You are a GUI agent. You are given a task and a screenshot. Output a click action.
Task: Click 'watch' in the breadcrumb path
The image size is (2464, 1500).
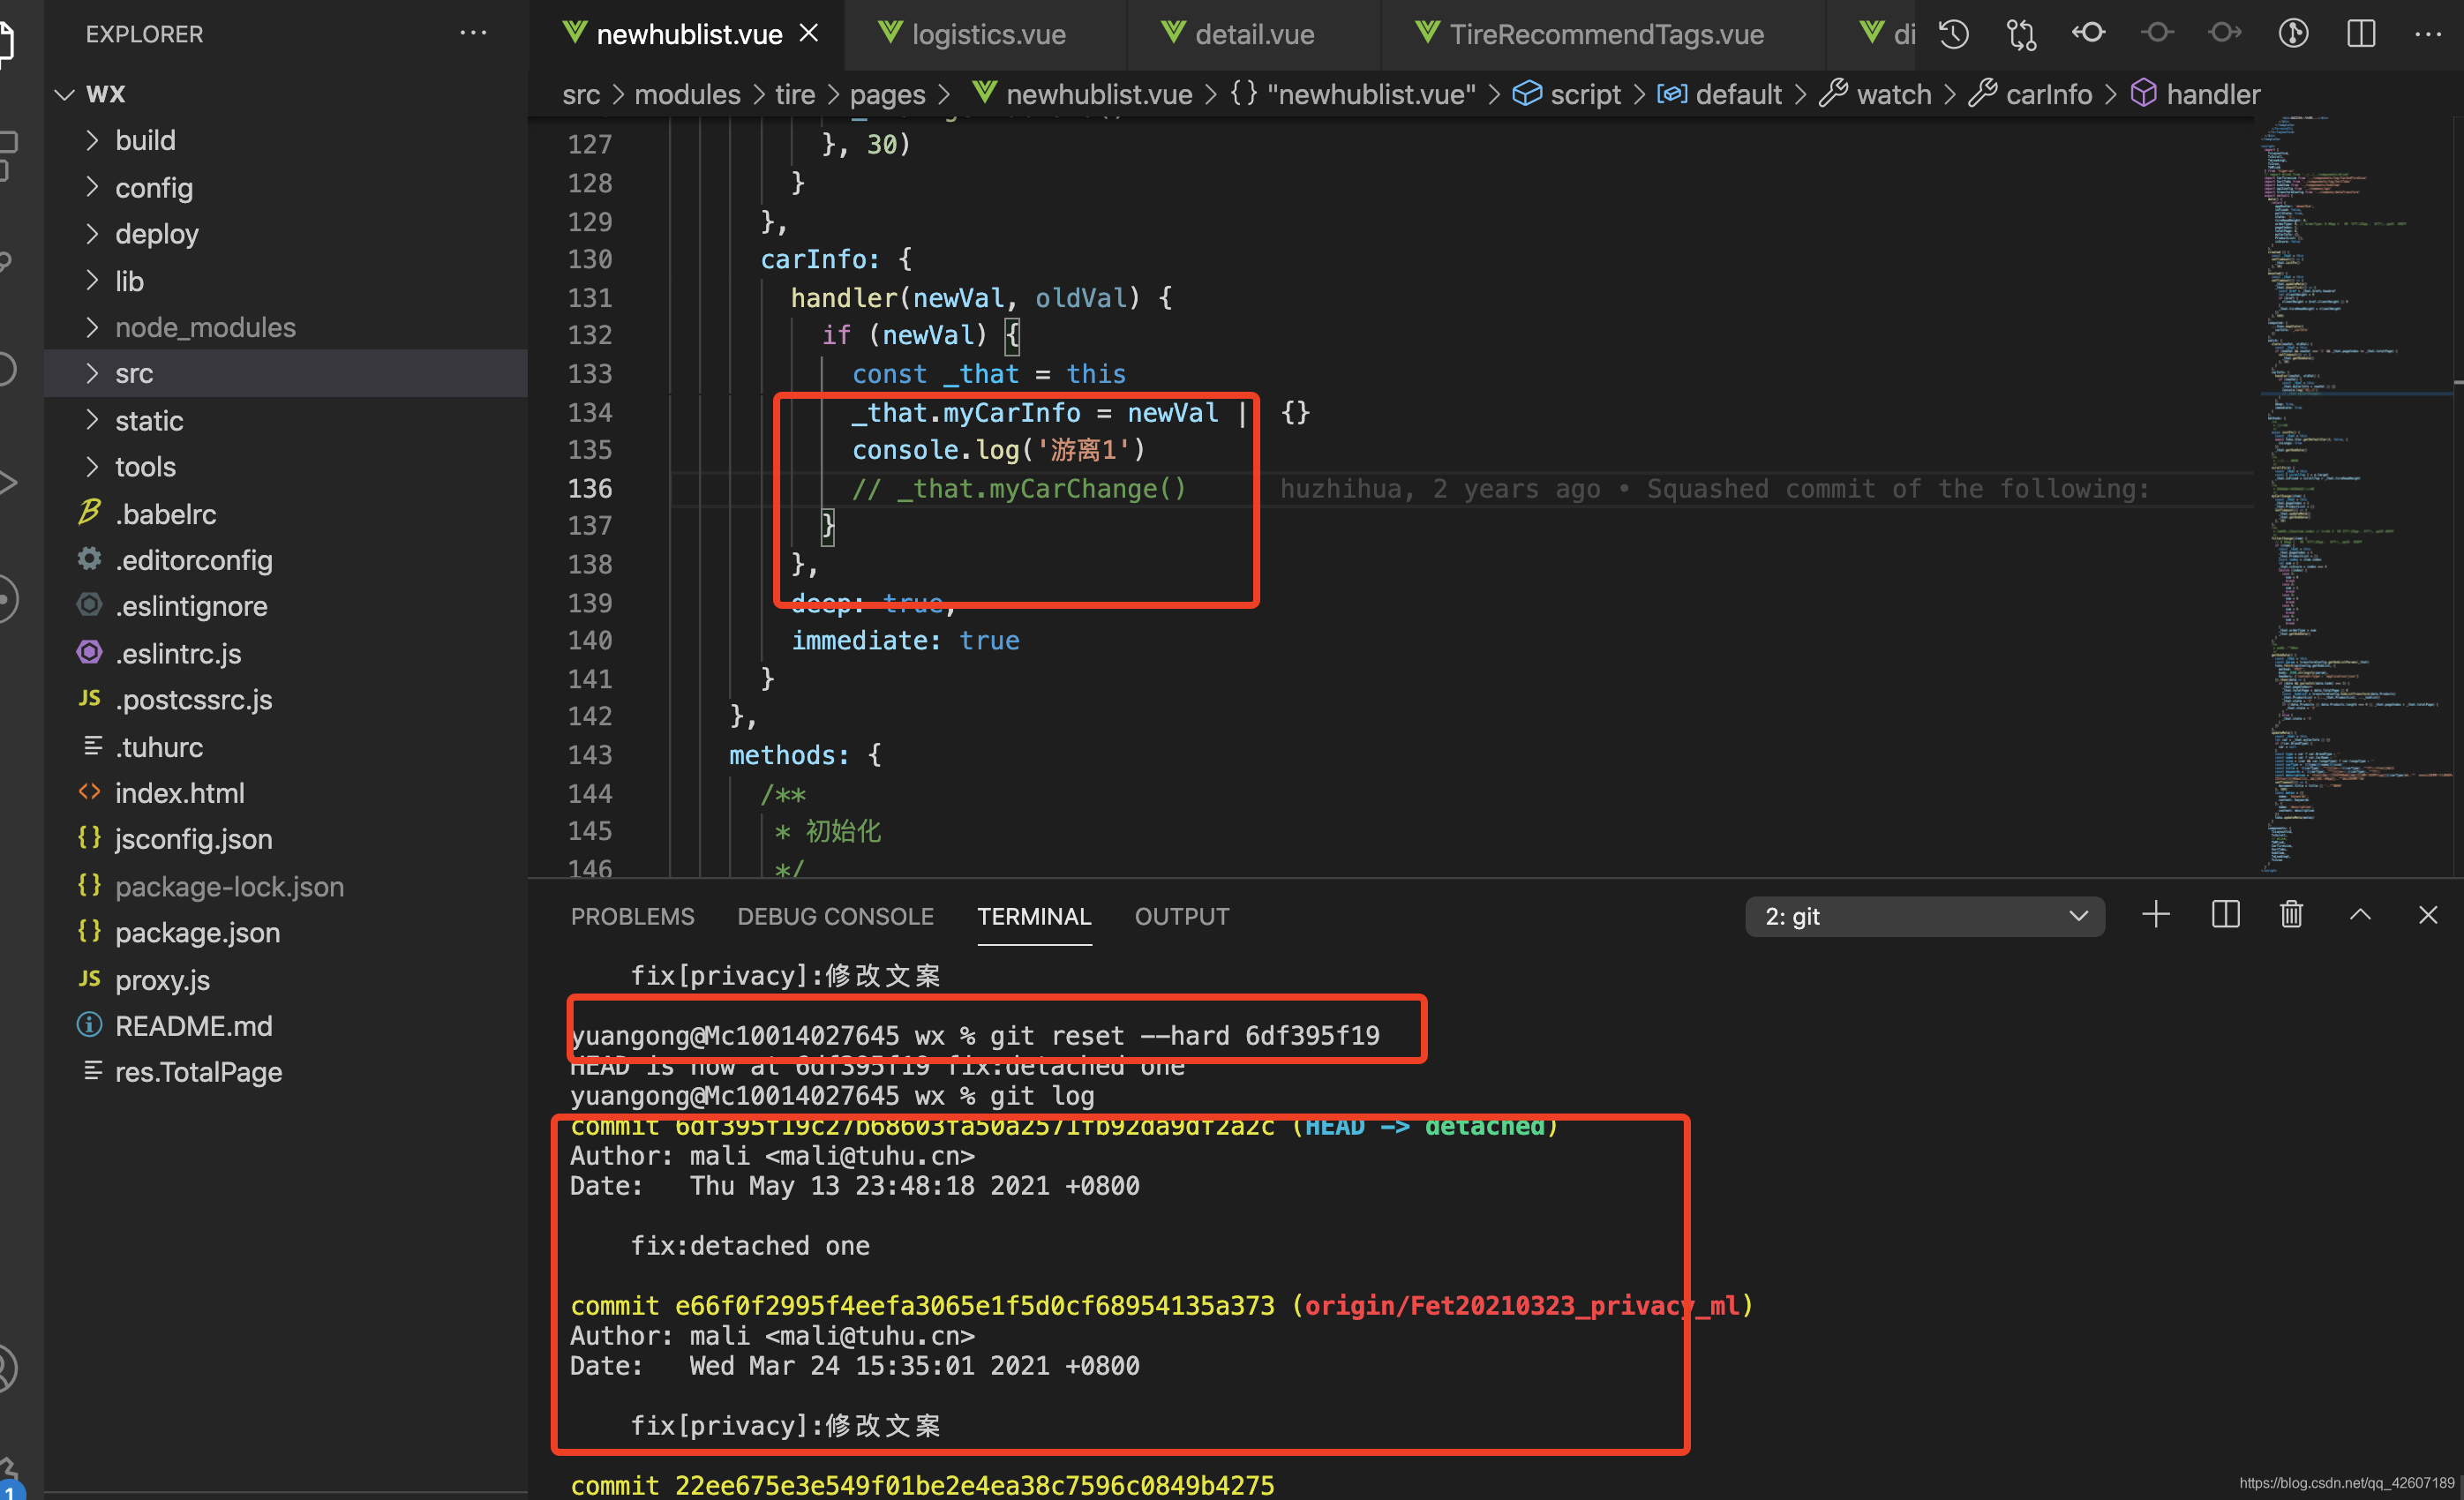(x=1893, y=94)
